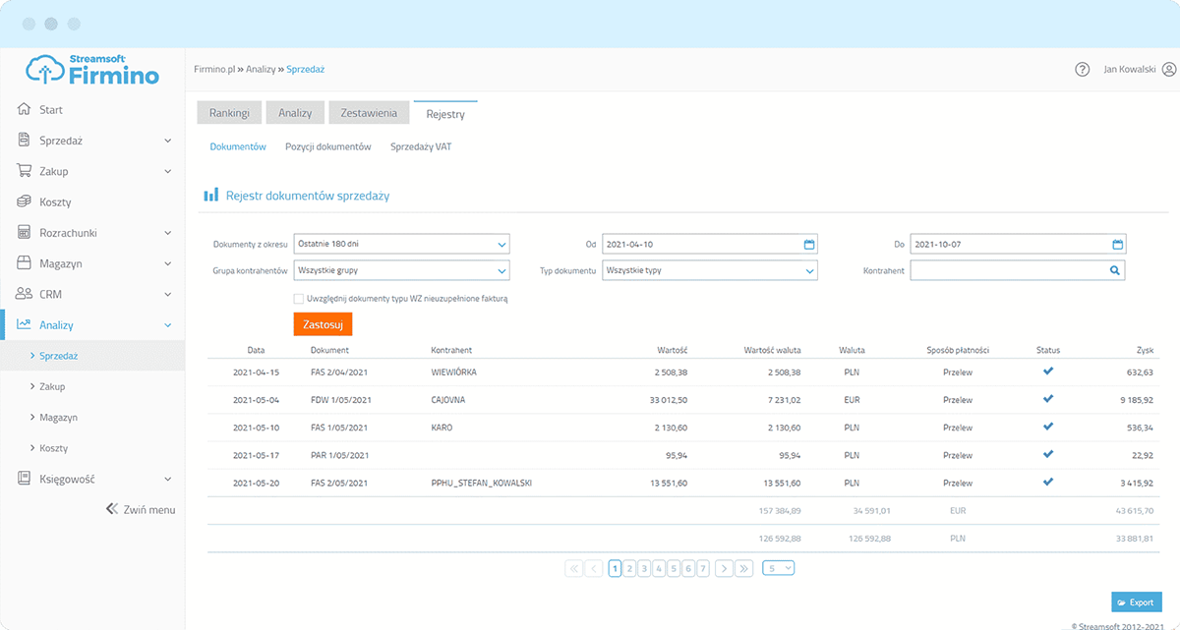The height and width of the screenshot is (630, 1180).
Task: Open the Od date calendar picker
Action: [809, 244]
